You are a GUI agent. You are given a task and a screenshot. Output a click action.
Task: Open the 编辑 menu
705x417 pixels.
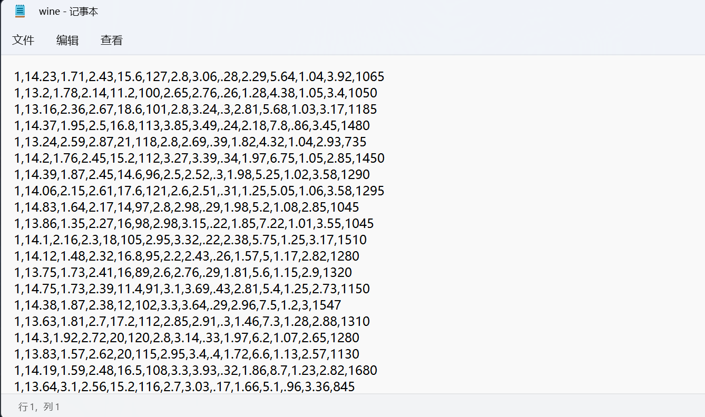point(67,40)
